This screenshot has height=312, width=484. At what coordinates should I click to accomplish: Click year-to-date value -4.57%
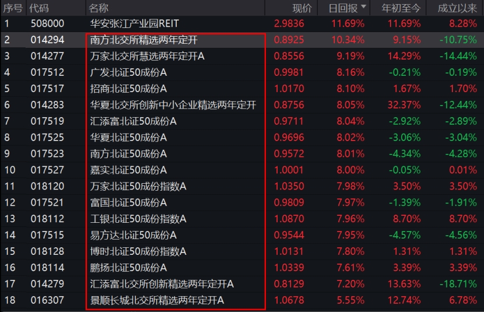(x=405, y=236)
